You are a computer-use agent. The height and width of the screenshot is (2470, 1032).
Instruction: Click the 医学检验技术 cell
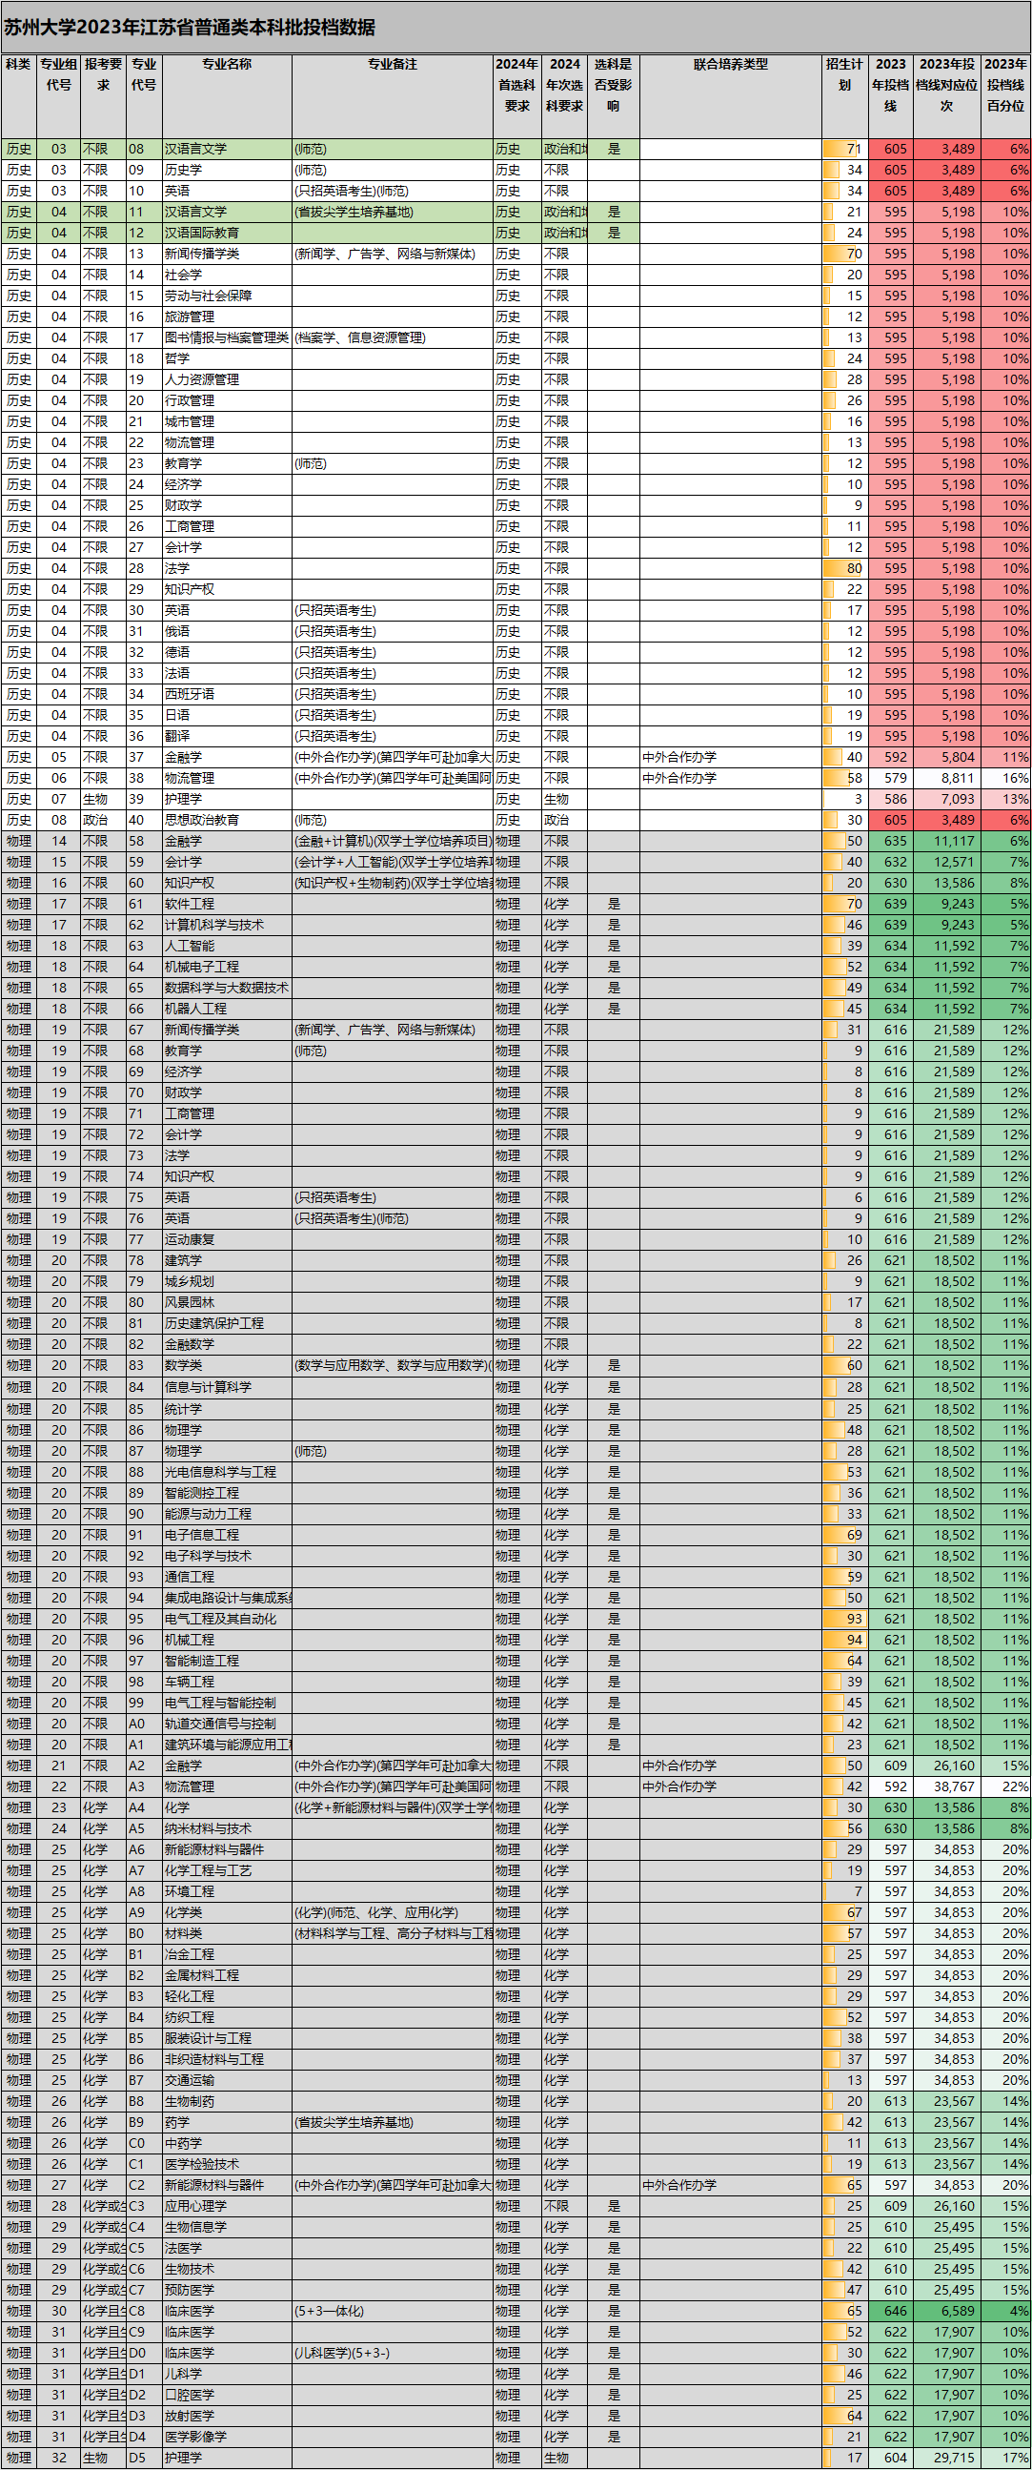[202, 2164]
